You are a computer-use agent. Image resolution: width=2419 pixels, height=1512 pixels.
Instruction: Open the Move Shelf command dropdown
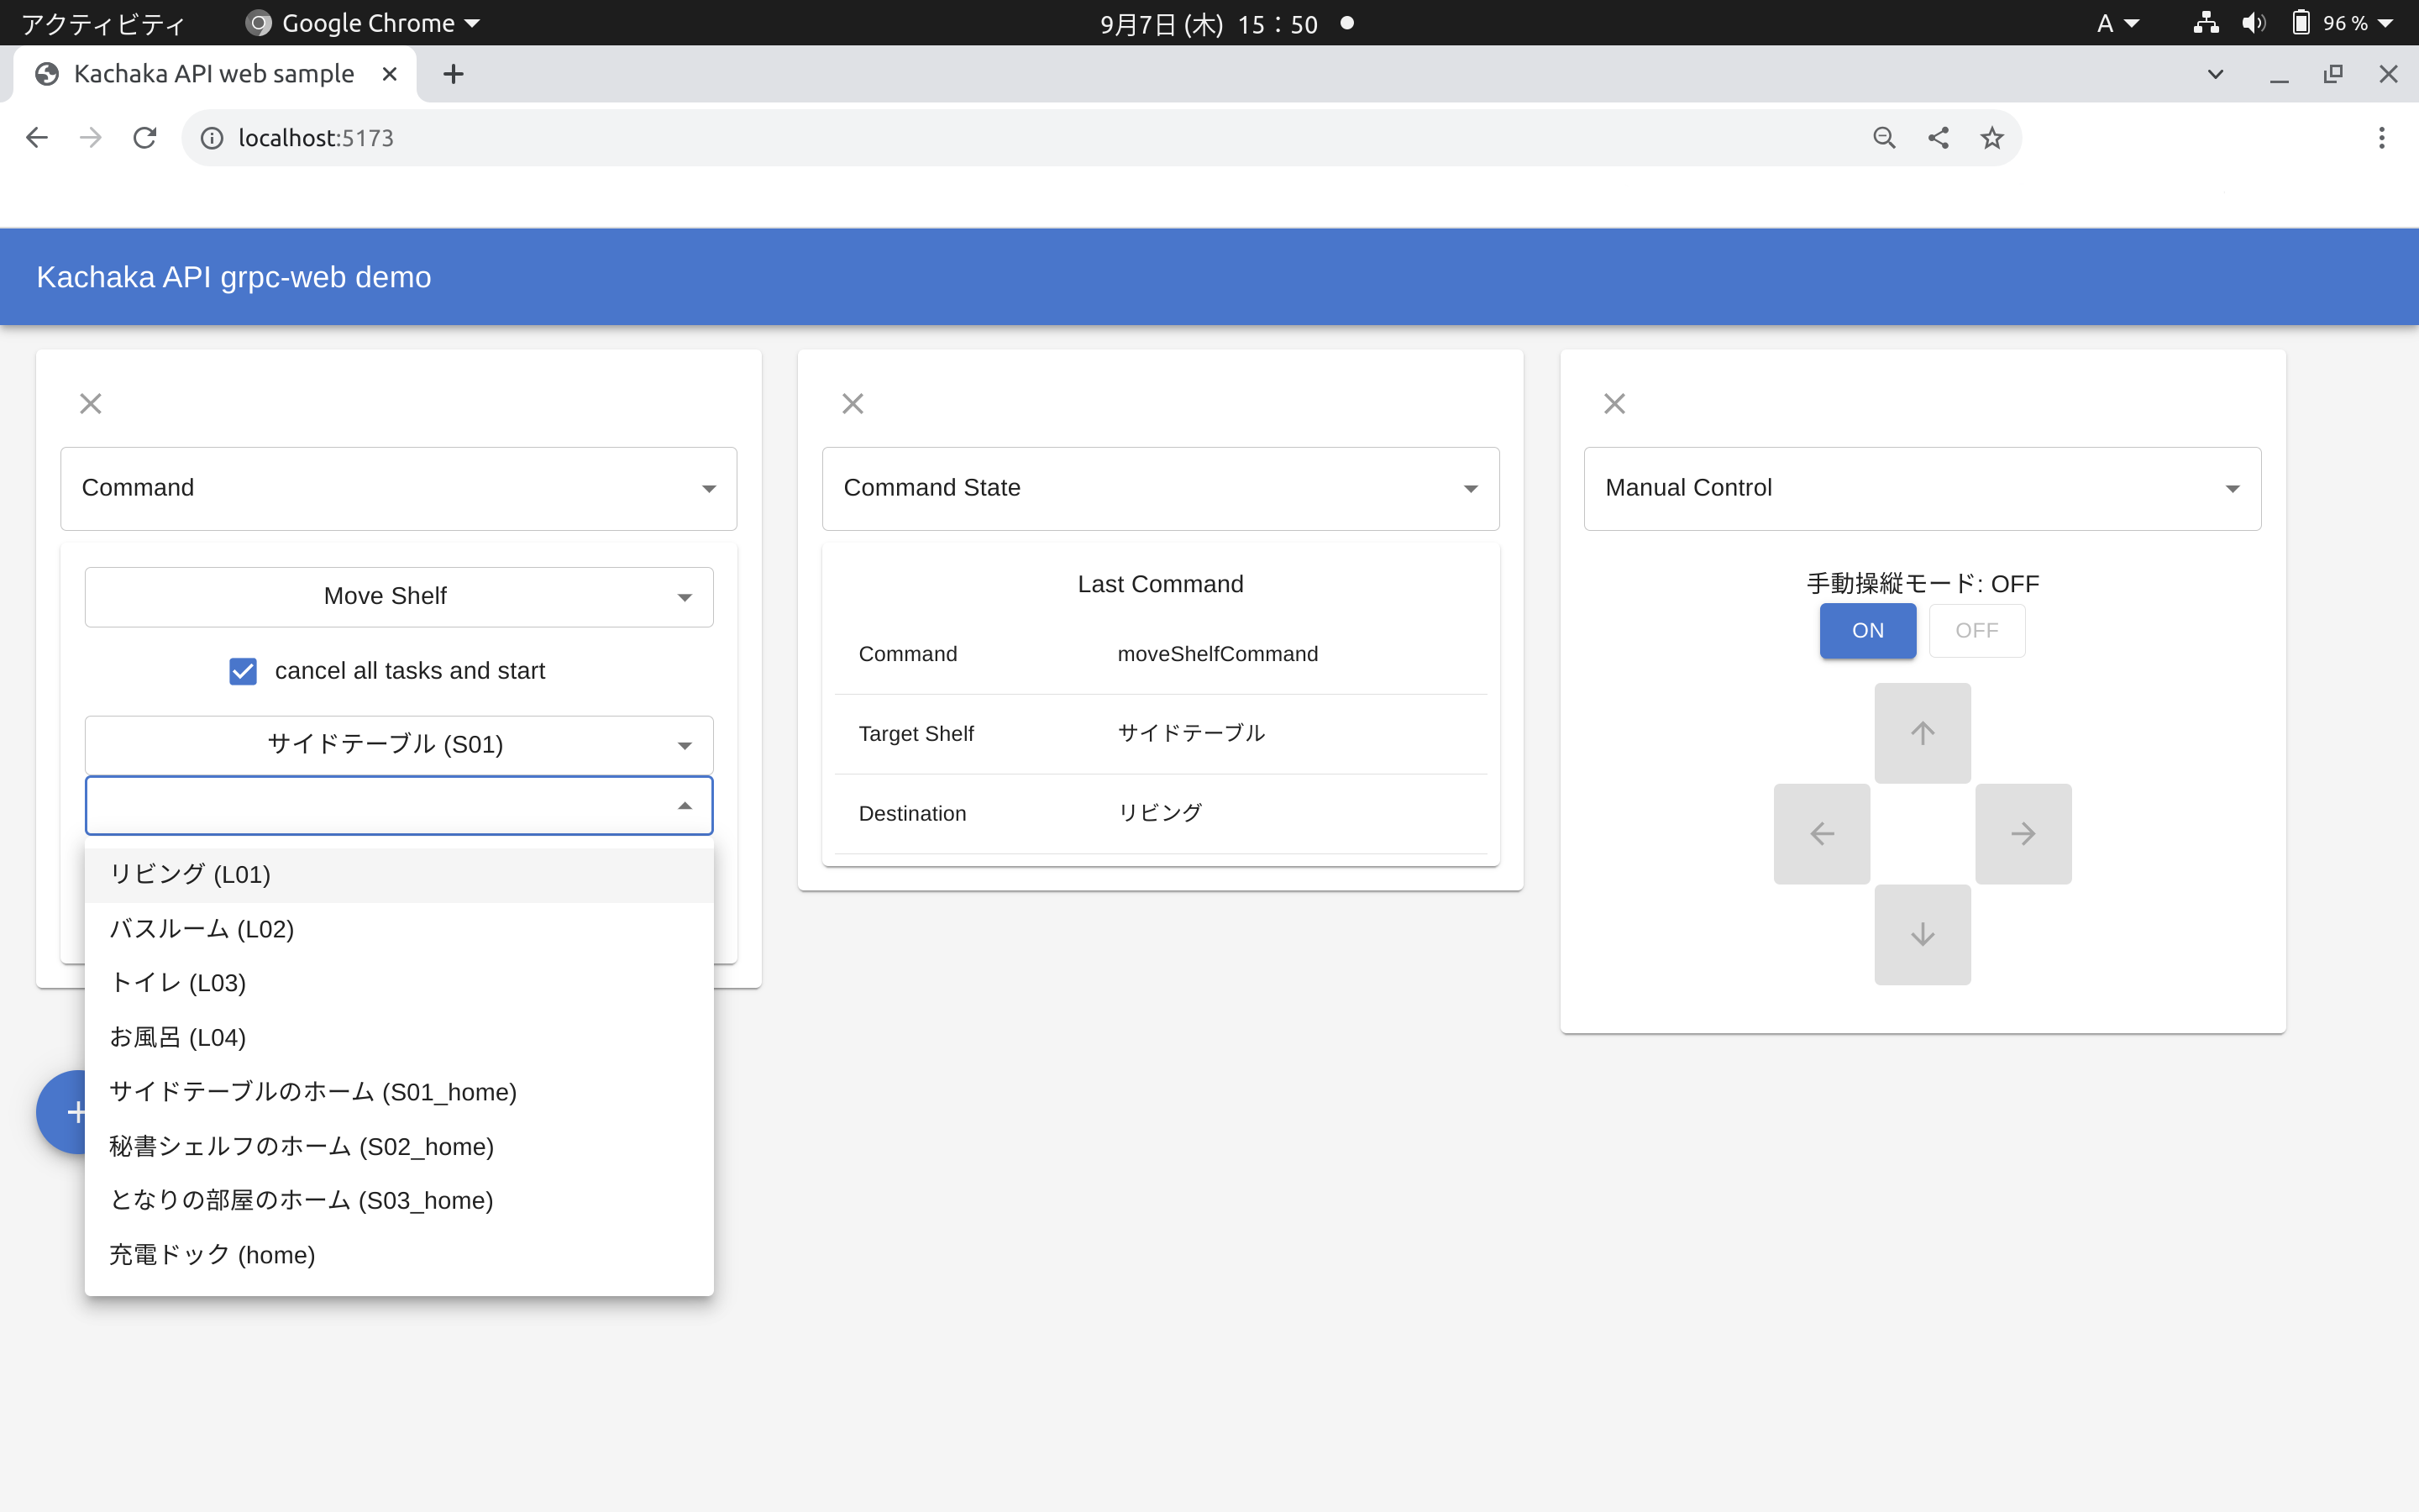(399, 597)
